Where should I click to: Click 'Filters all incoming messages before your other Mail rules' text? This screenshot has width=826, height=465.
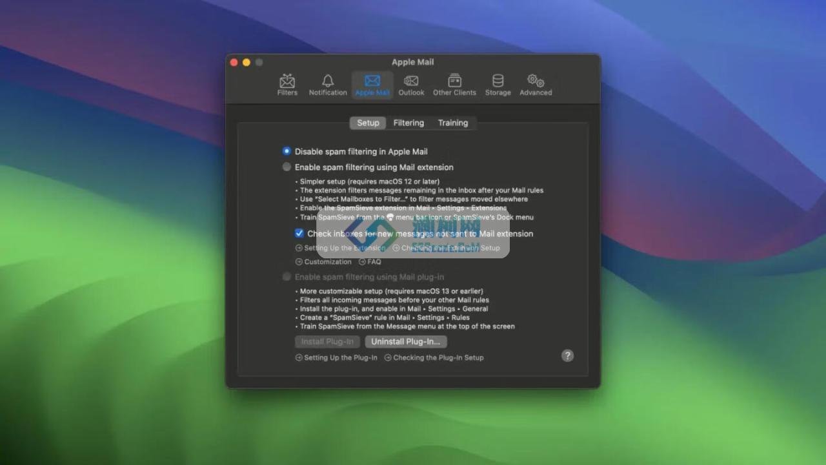[394, 300]
